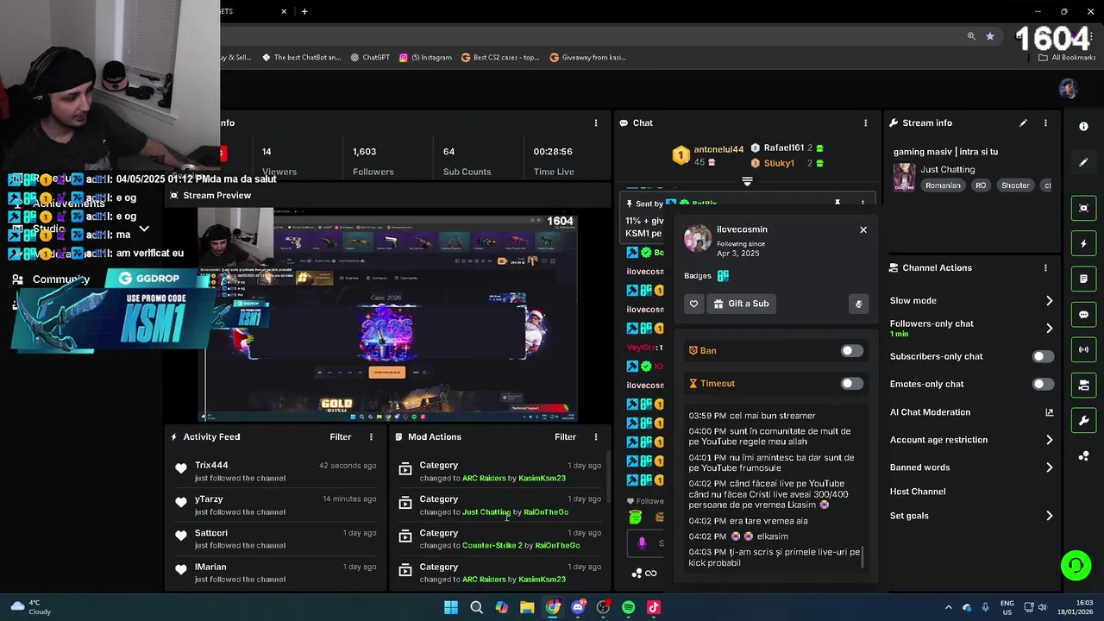Open the Activity Feed three-dot menu
This screenshot has width=1104, height=621.
371,437
